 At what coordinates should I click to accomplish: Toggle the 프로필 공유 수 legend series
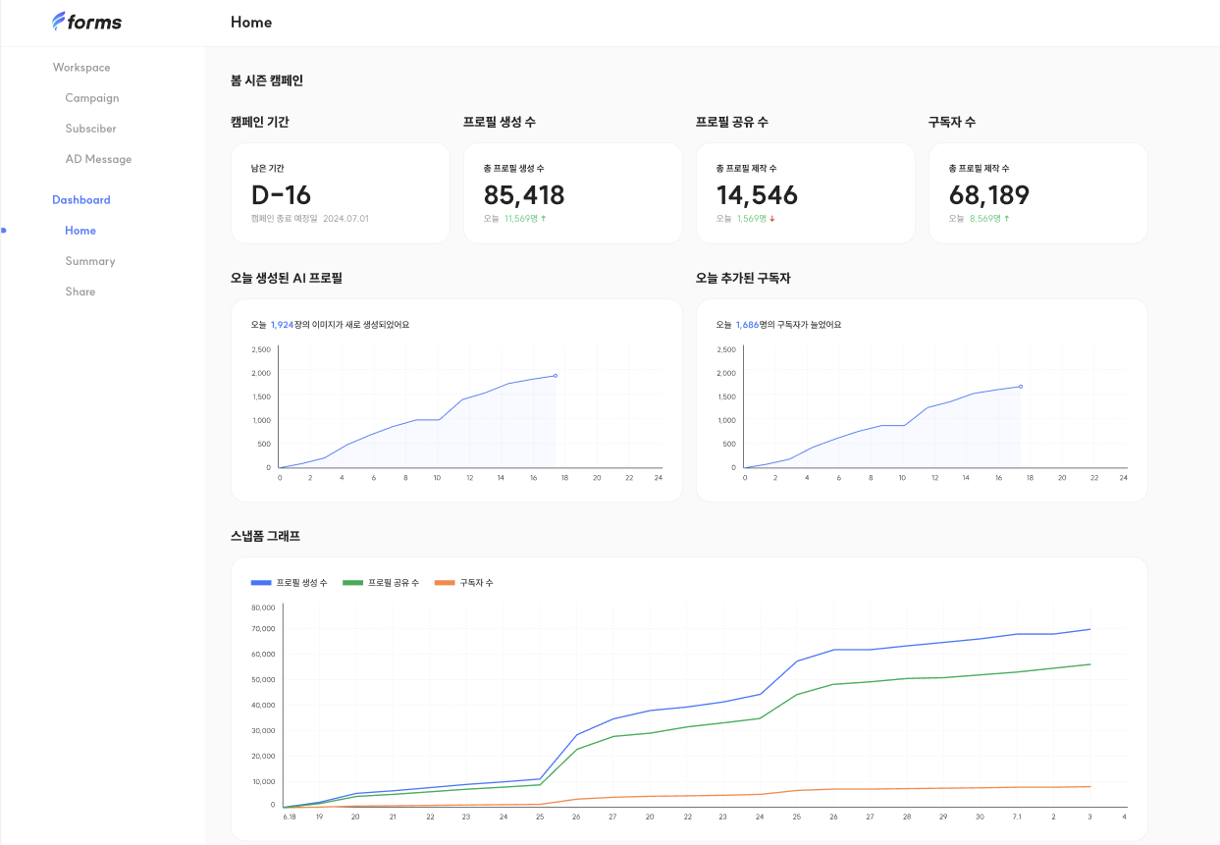(381, 583)
